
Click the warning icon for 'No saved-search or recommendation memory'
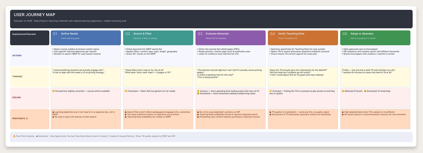[343, 115]
